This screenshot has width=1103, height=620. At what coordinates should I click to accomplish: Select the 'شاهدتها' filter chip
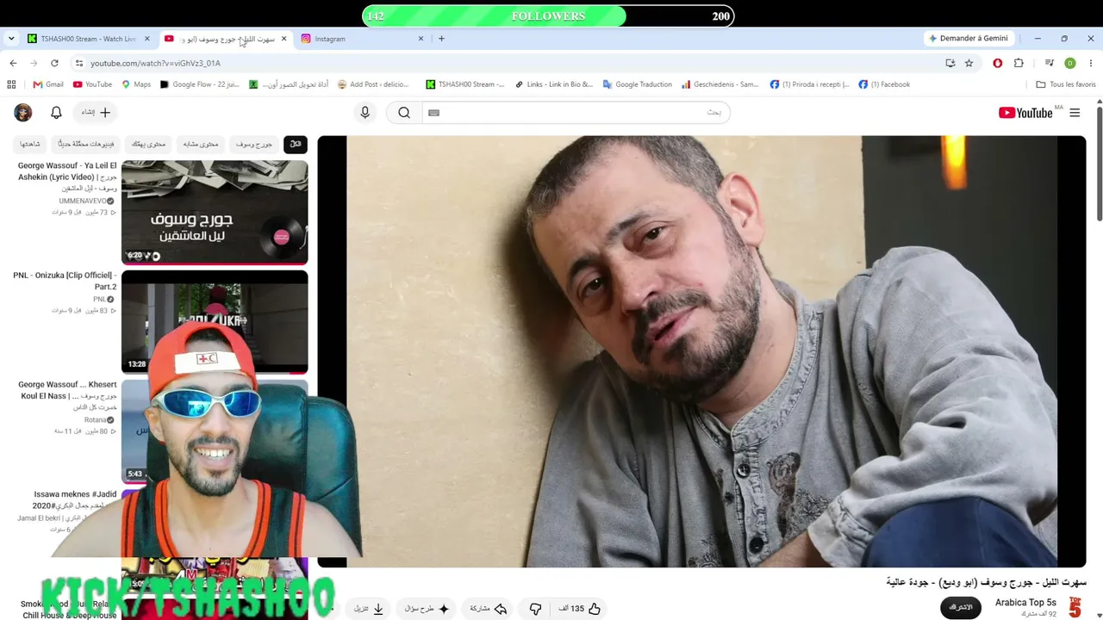tap(30, 144)
